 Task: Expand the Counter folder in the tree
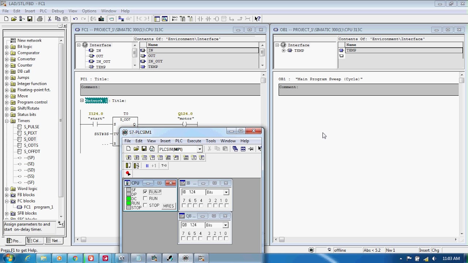tap(7, 65)
